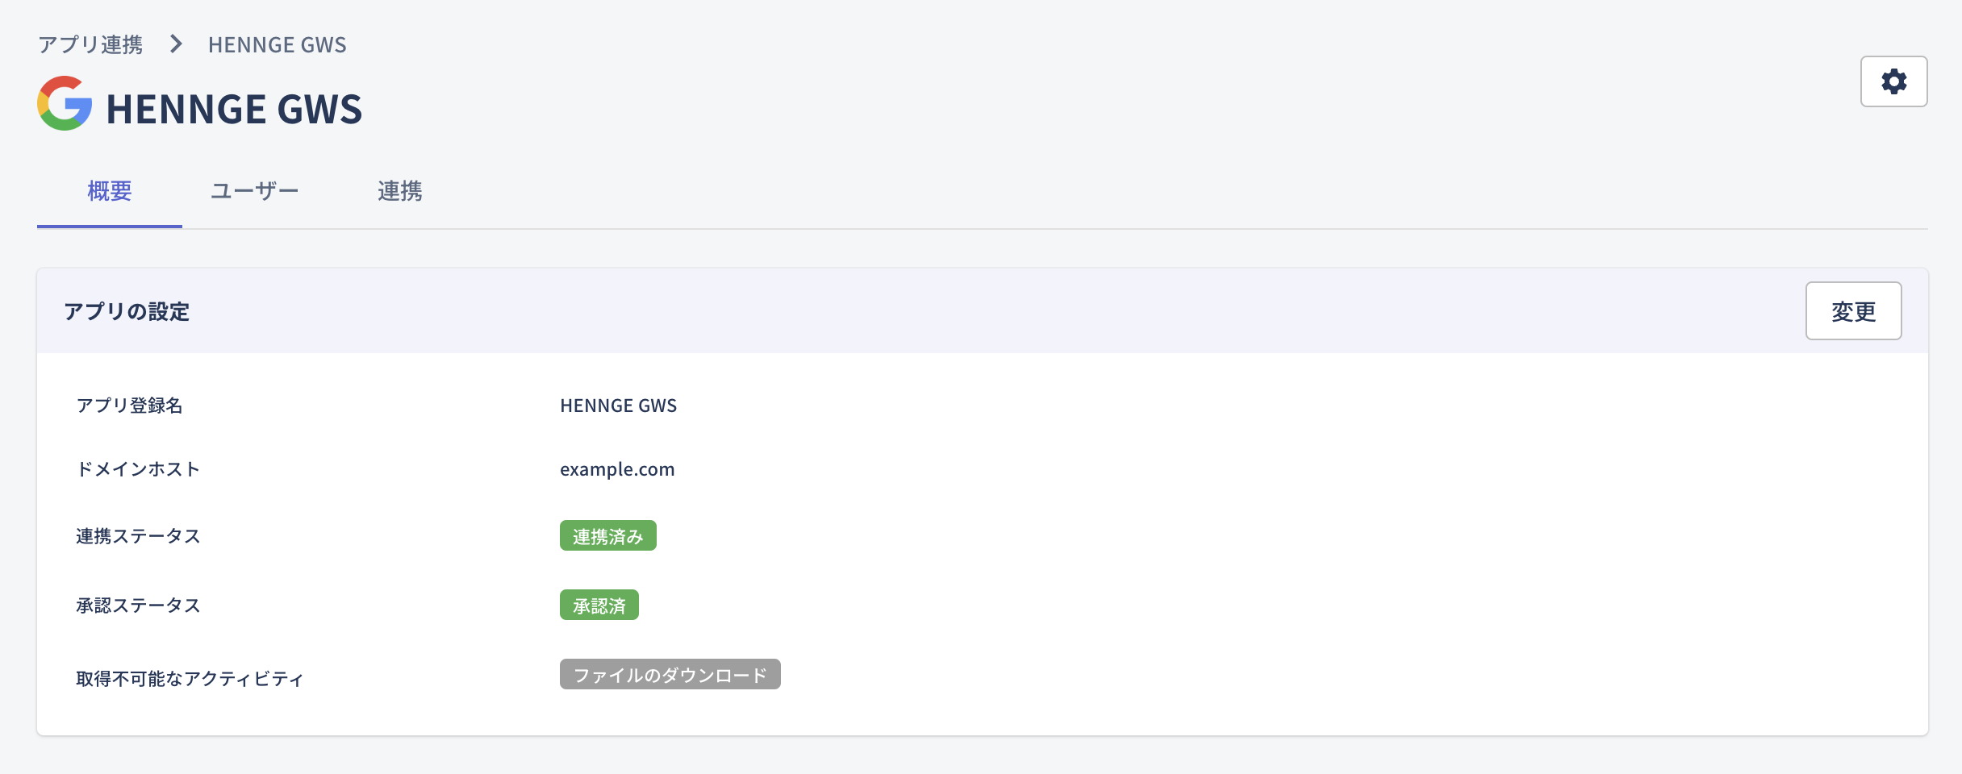
Task: Click the アプリの設定 section heading
Action: pos(127,312)
